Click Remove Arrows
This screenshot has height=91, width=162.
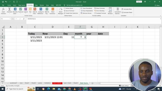coord(86,13)
